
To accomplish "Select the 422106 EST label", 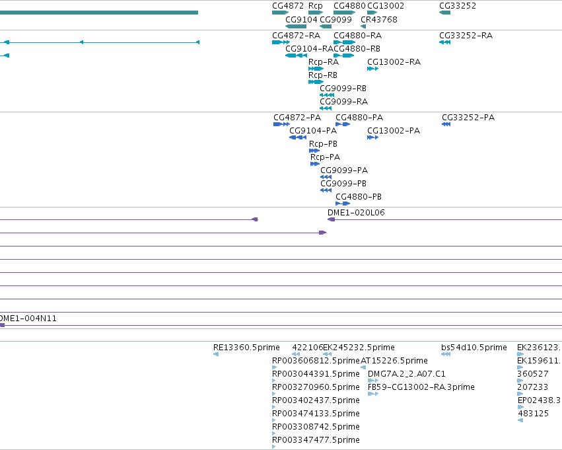I will 308,348.
